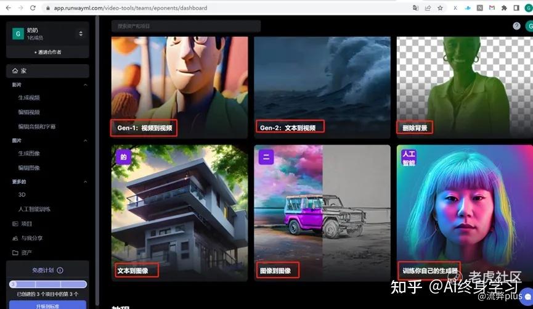The width and height of the screenshot is (533, 309).
Task: Open the 训练你自己的生成器 tool label
Action: (x=429, y=271)
